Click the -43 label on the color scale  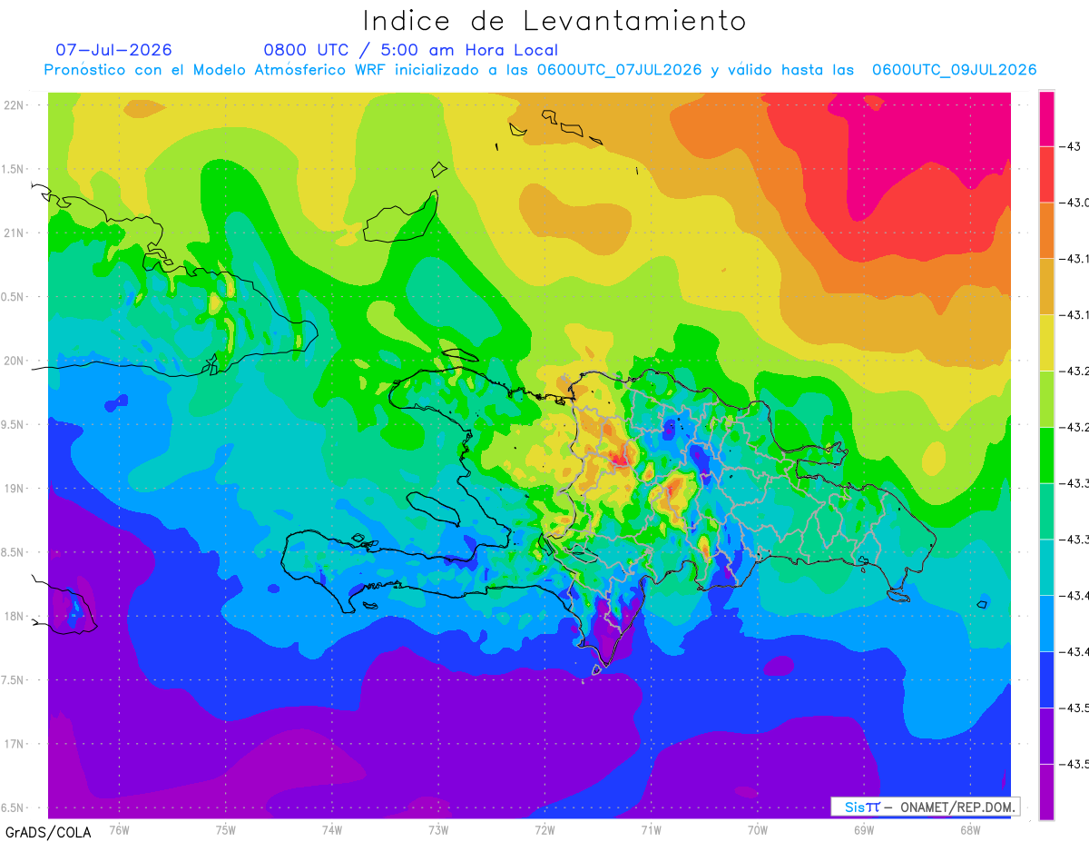[1069, 146]
